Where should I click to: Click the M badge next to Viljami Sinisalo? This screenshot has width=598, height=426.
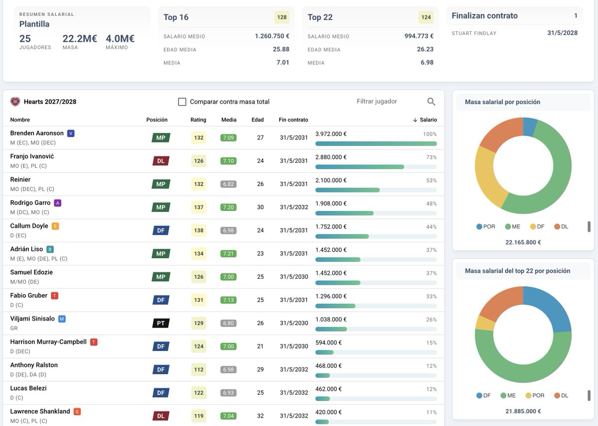[62, 319]
